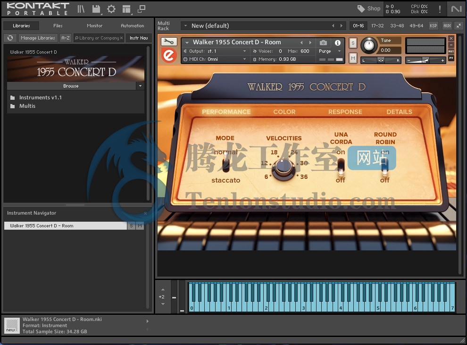The width and height of the screenshot is (467, 345).
Task: Shift keyboard octave down
Action: coord(163,304)
